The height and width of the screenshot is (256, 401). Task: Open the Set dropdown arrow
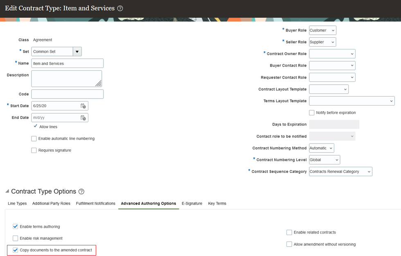click(x=77, y=51)
